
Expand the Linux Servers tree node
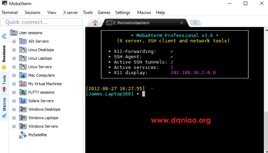14,67
